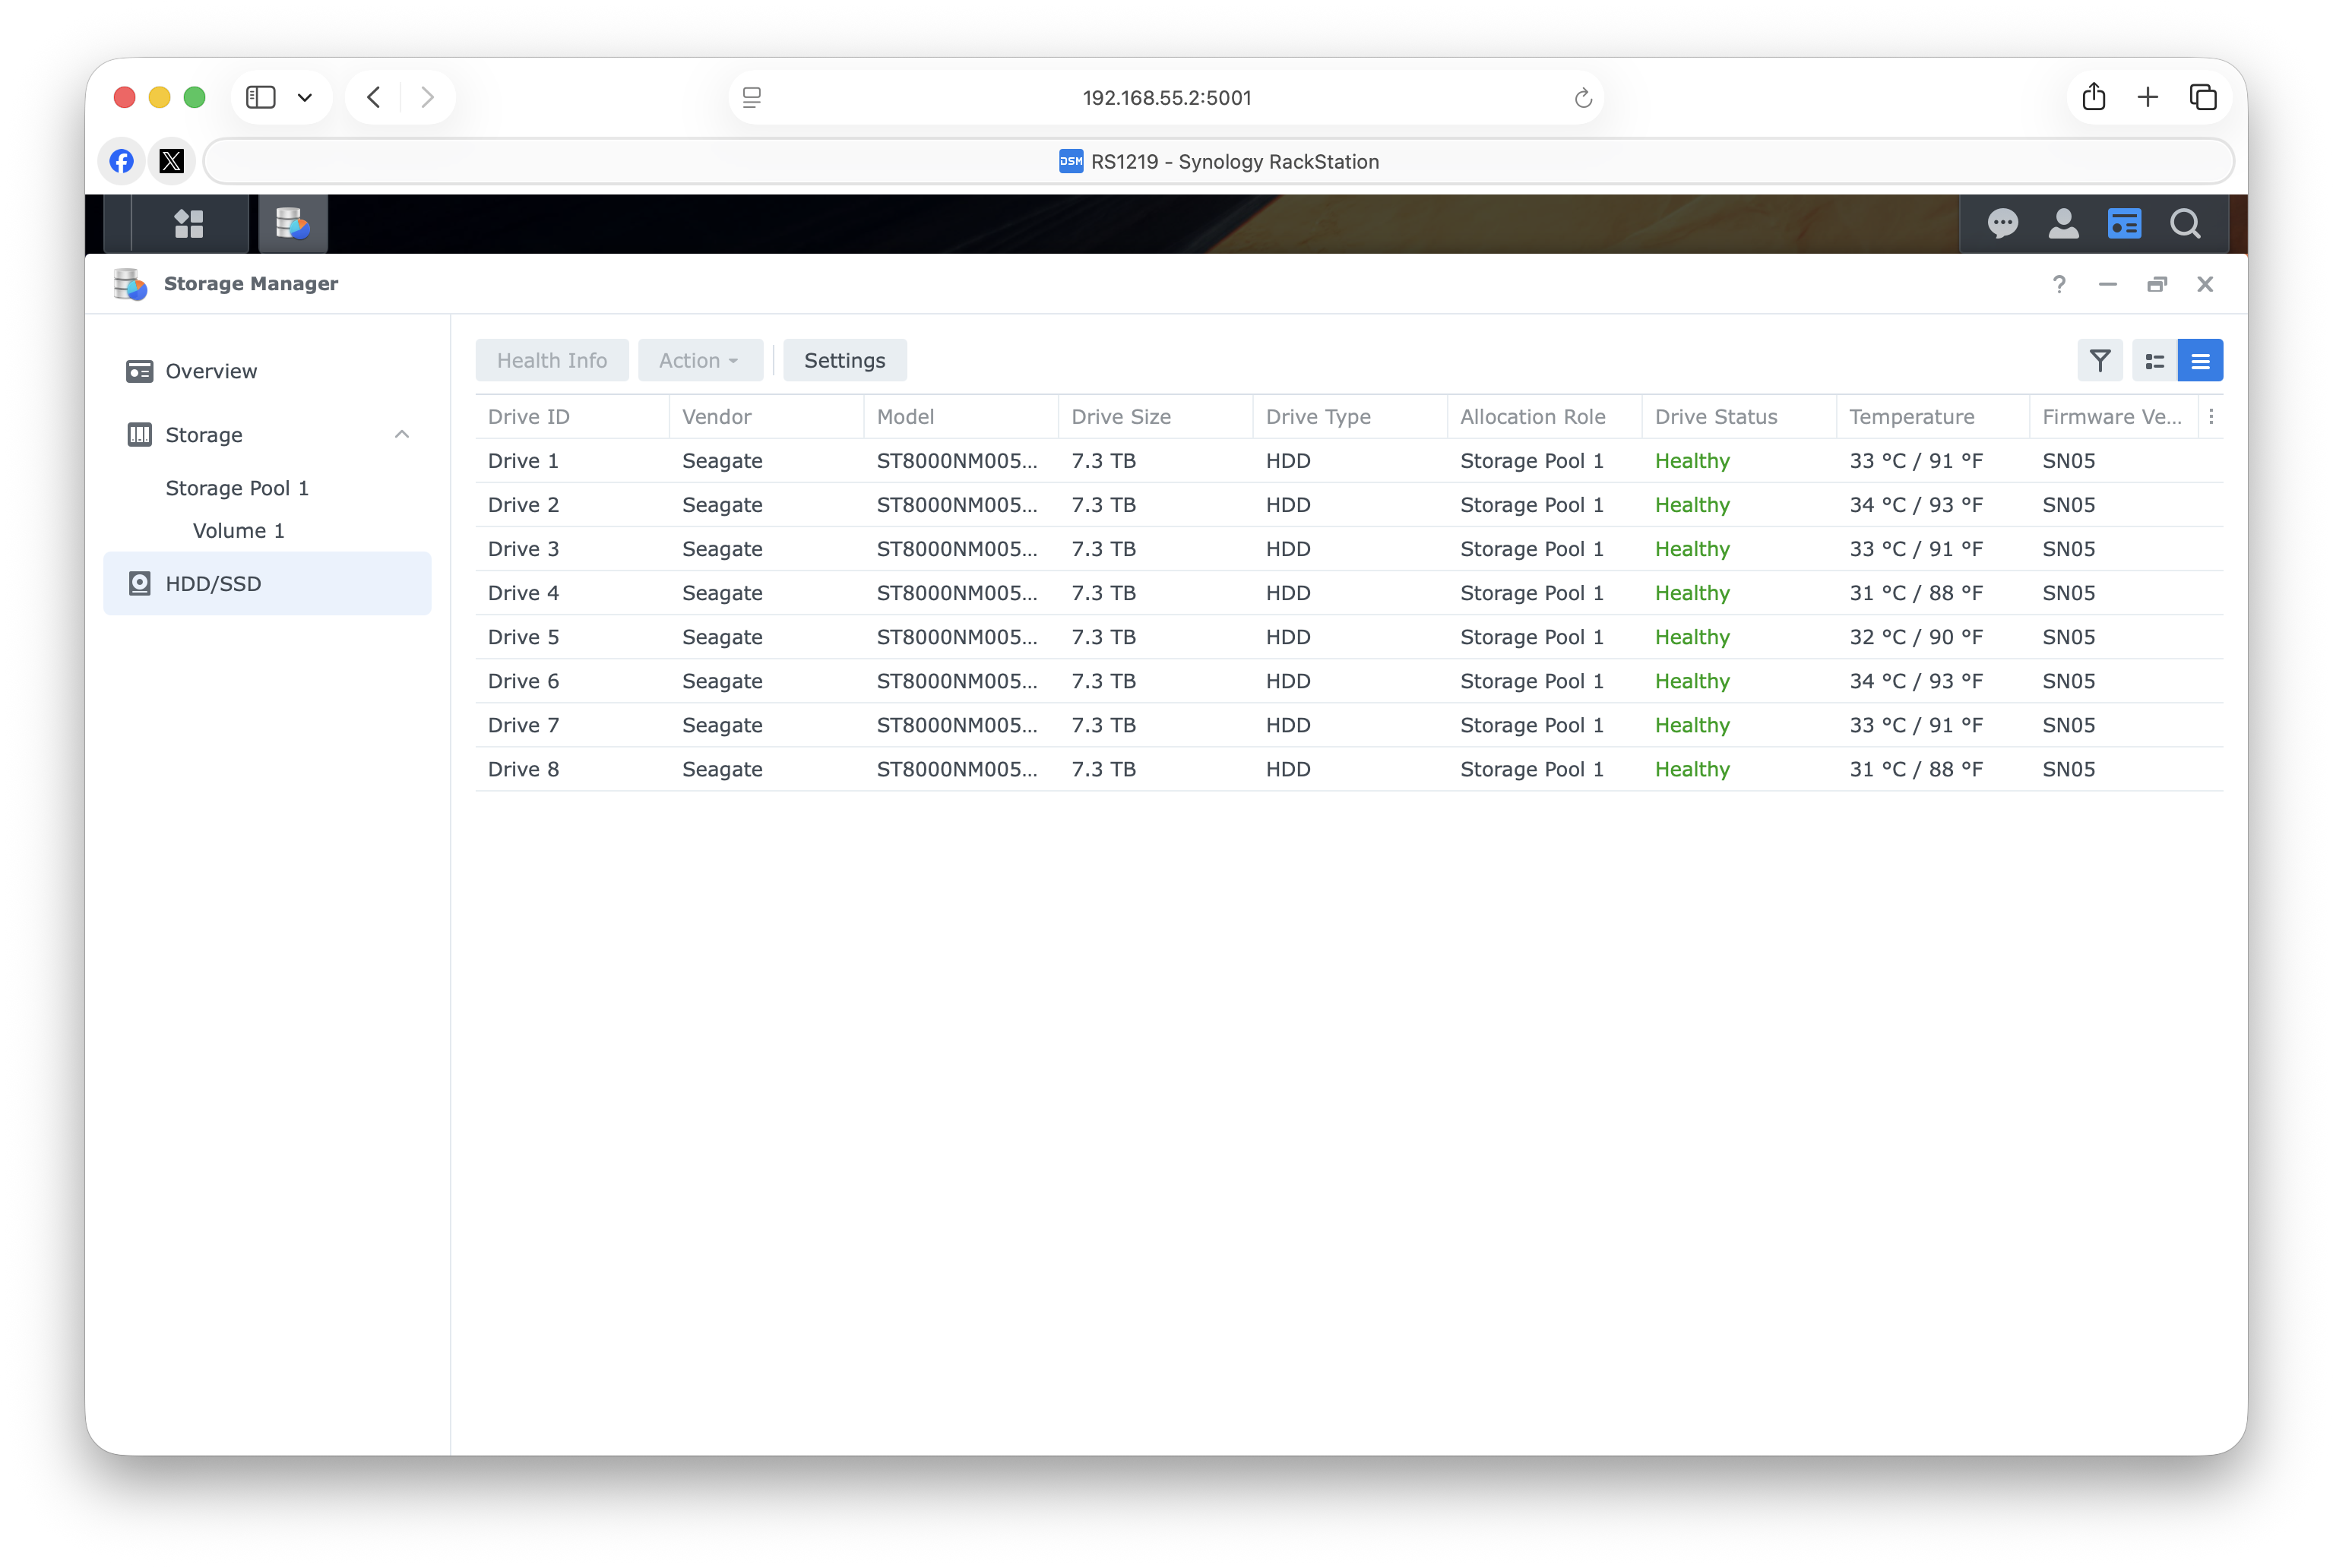Open the DSM Main Menu grid icon
The height and width of the screenshot is (1568, 2333).
(189, 223)
